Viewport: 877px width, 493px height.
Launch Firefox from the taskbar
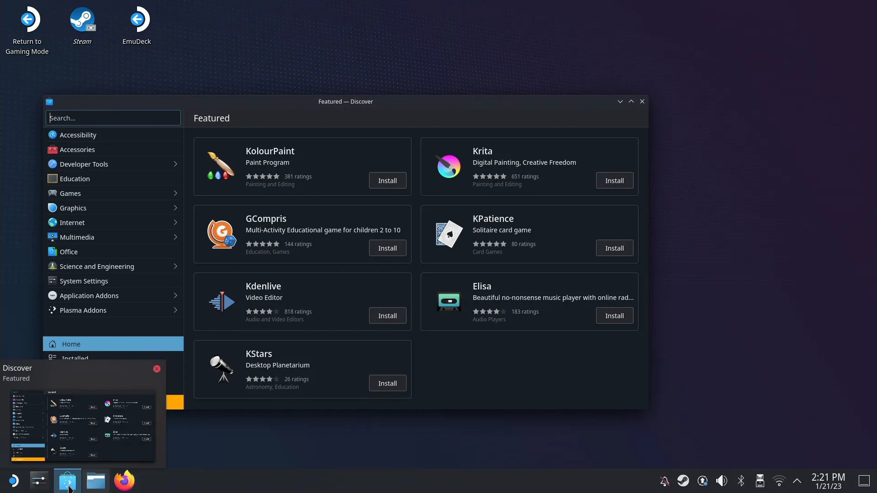[x=124, y=481]
